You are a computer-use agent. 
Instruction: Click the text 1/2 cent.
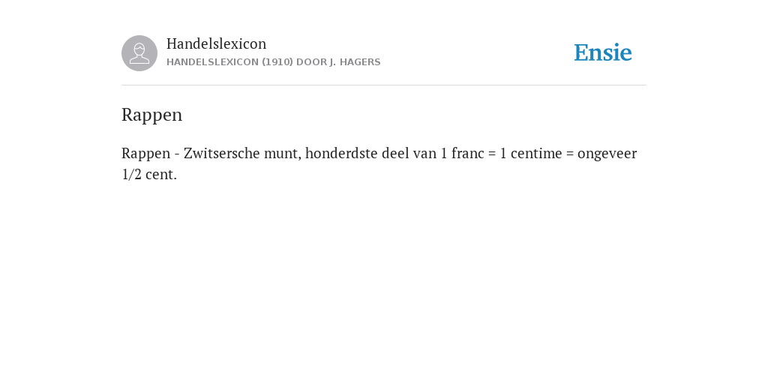coord(149,174)
